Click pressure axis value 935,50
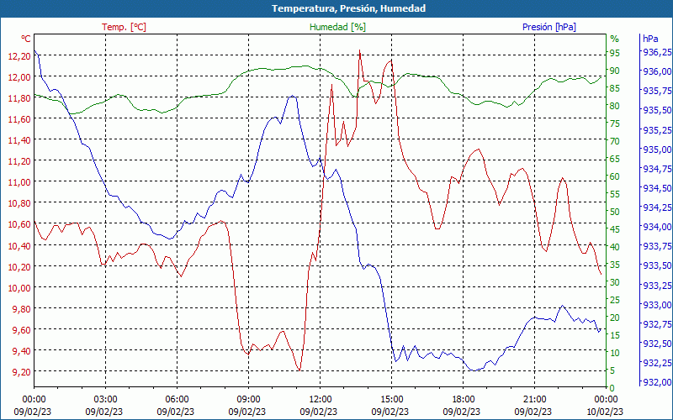673x420 pixels. pyautogui.click(x=657, y=110)
